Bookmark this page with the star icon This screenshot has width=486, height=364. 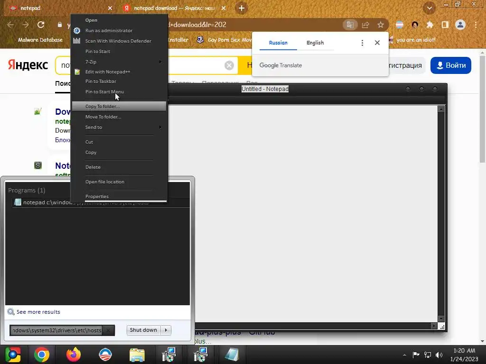click(381, 25)
